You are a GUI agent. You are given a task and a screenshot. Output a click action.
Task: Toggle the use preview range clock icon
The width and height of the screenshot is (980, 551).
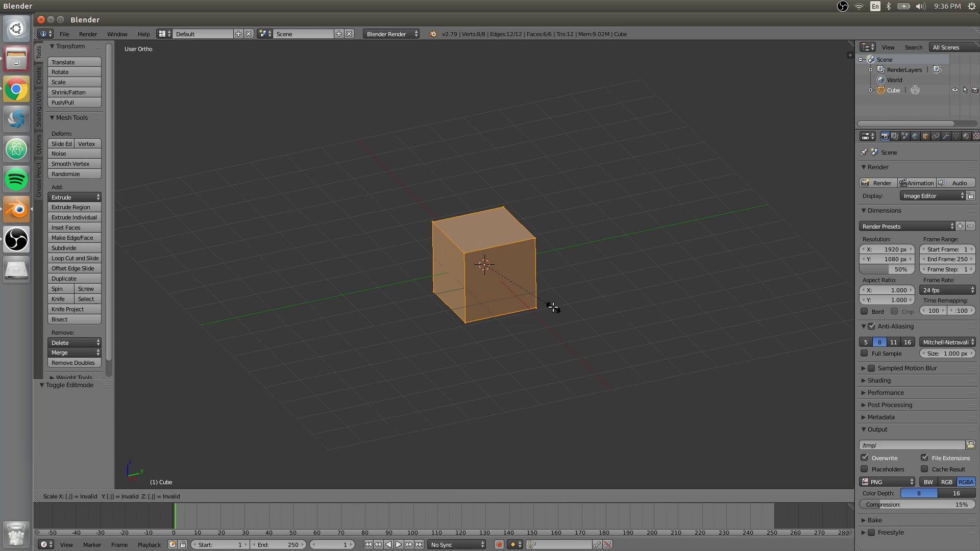point(173,544)
